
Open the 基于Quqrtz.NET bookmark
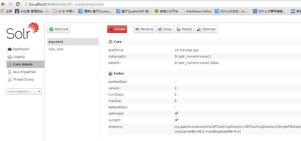[x=134, y=11]
